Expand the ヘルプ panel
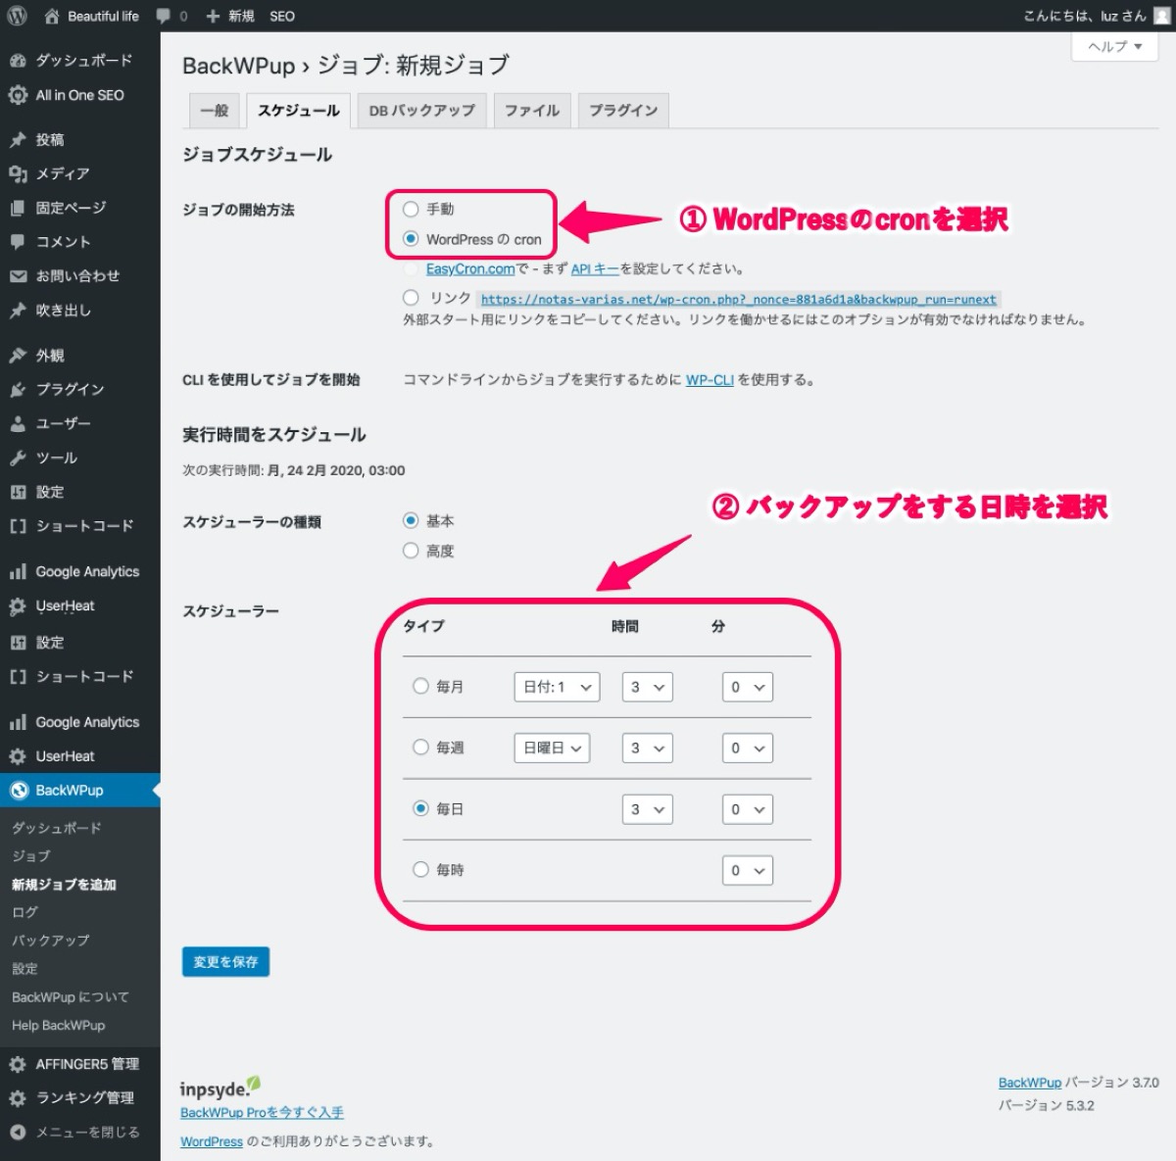 coord(1115,46)
